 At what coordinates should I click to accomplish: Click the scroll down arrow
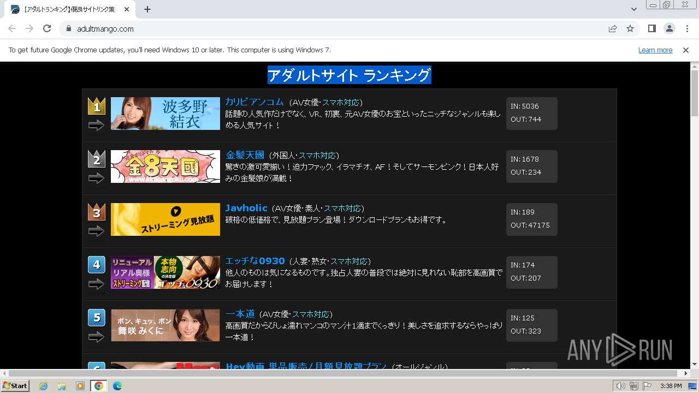pyautogui.click(x=695, y=365)
